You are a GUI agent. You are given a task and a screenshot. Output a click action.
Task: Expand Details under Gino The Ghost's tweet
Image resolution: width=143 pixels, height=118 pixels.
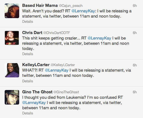pos(28,113)
